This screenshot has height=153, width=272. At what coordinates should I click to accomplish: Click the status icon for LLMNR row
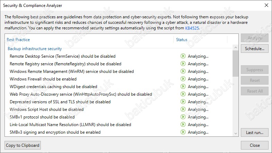(183, 125)
